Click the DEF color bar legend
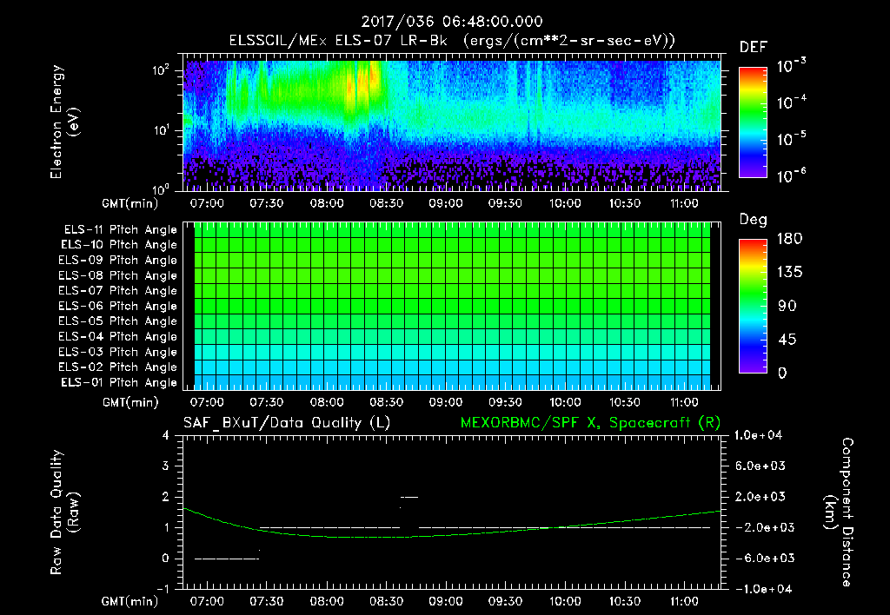 click(753, 122)
